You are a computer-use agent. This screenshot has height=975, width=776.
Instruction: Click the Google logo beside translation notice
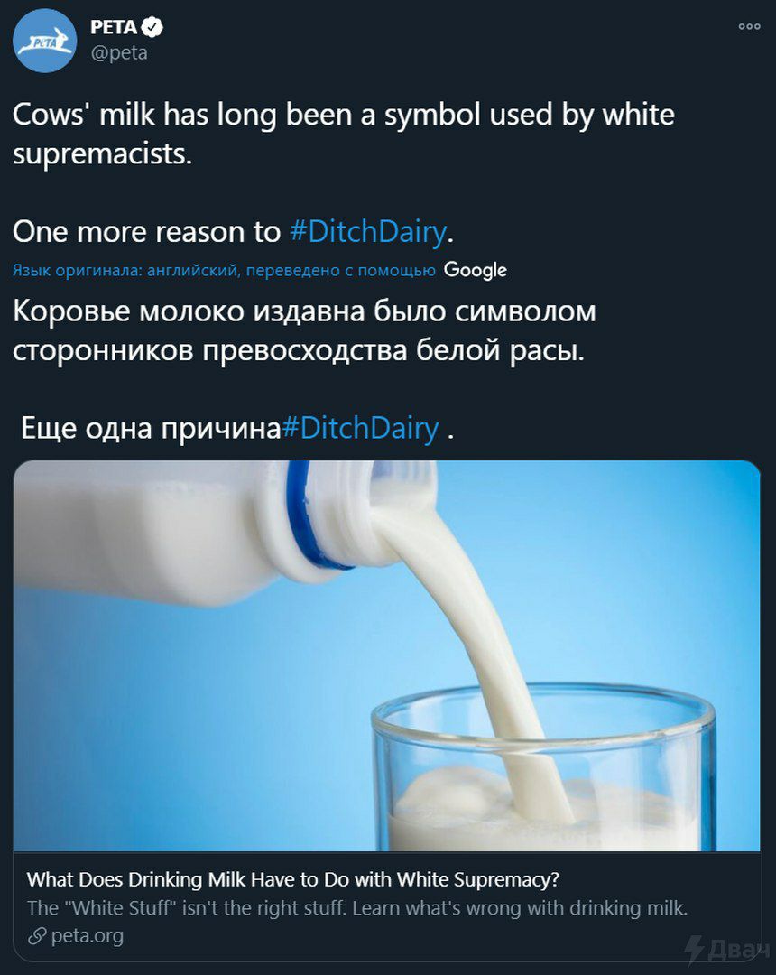coord(476,270)
